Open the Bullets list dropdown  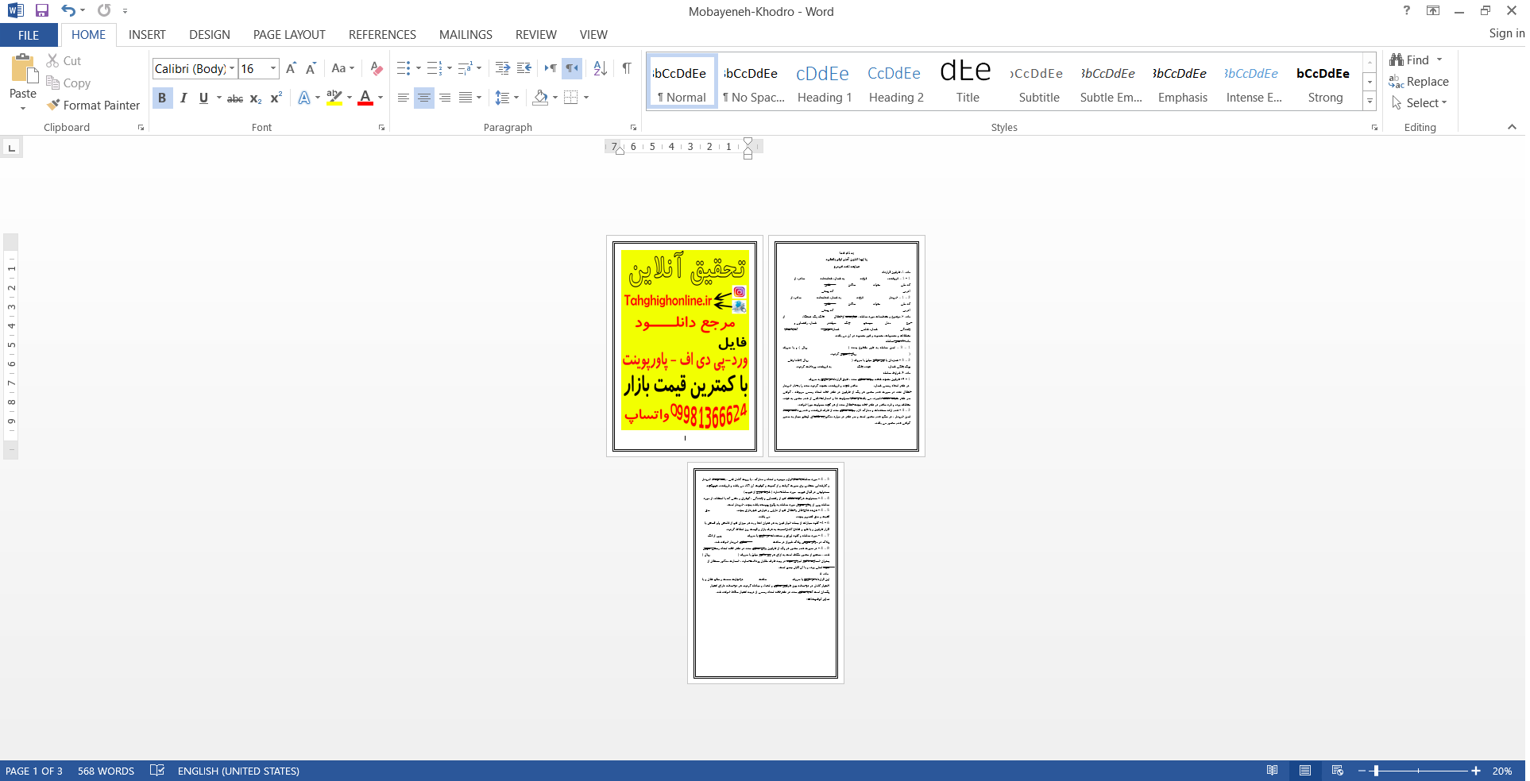[419, 68]
